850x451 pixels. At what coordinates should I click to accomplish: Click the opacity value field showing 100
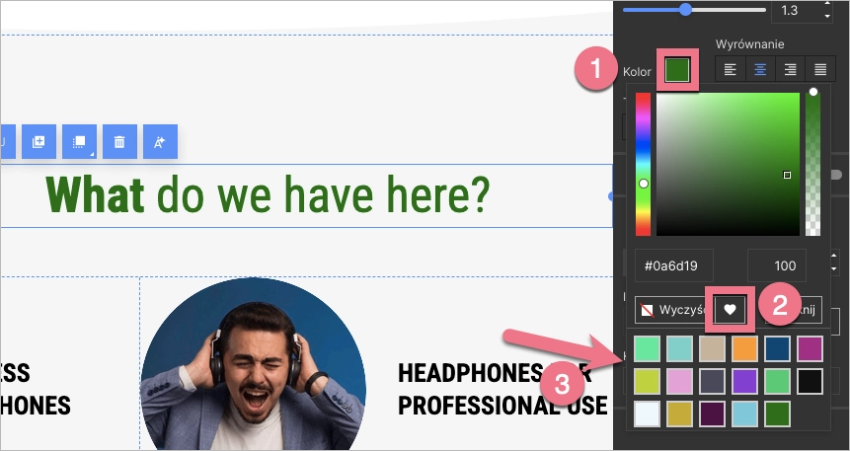coord(776,265)
